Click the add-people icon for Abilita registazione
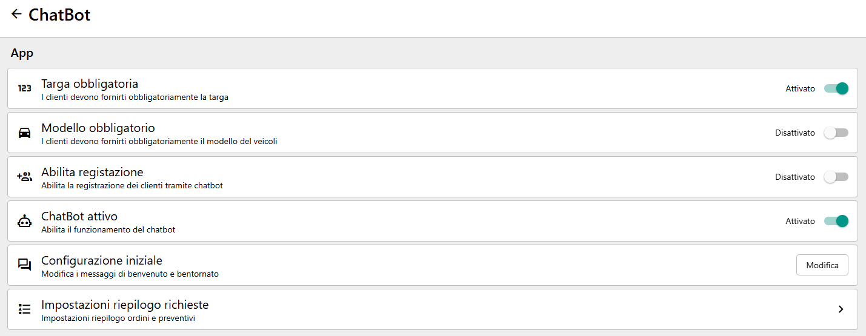The image size is (866, 336). (x=24, y=177)
